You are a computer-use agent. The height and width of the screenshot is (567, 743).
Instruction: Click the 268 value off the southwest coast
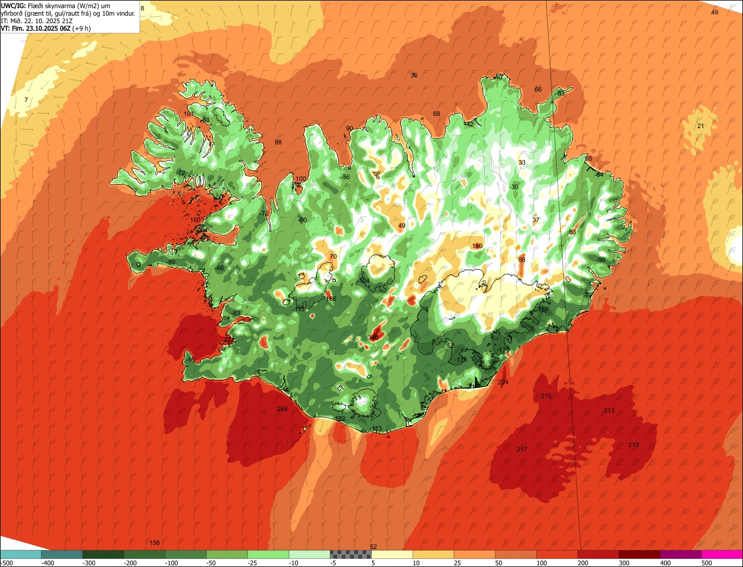282,409
